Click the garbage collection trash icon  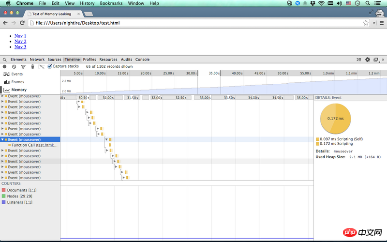[32, 66]
